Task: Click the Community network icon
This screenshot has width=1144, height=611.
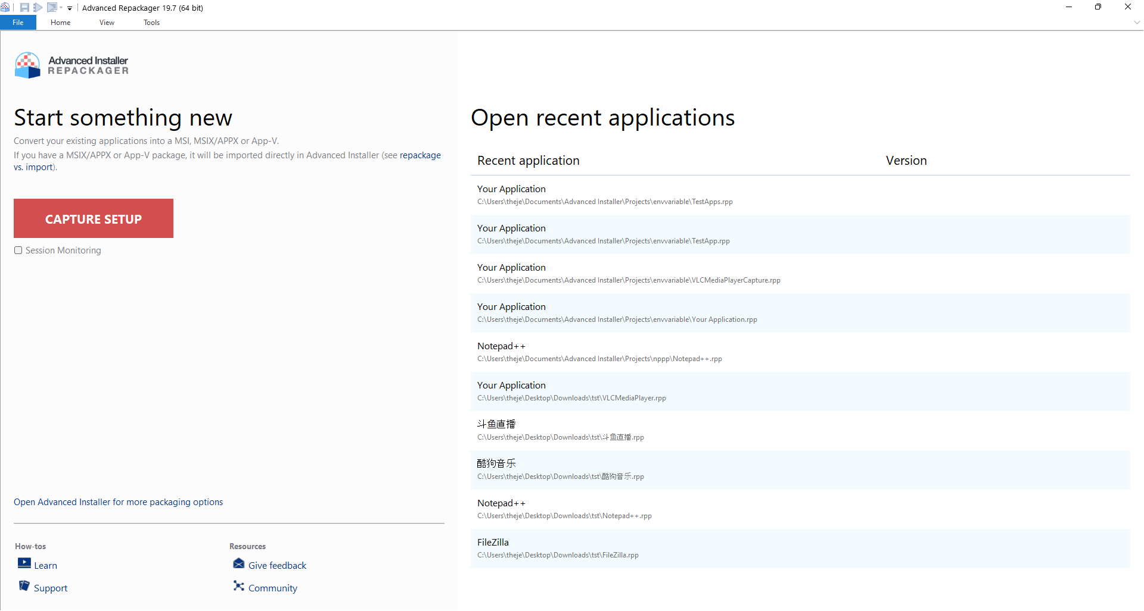Action: [x=239, y=585]
